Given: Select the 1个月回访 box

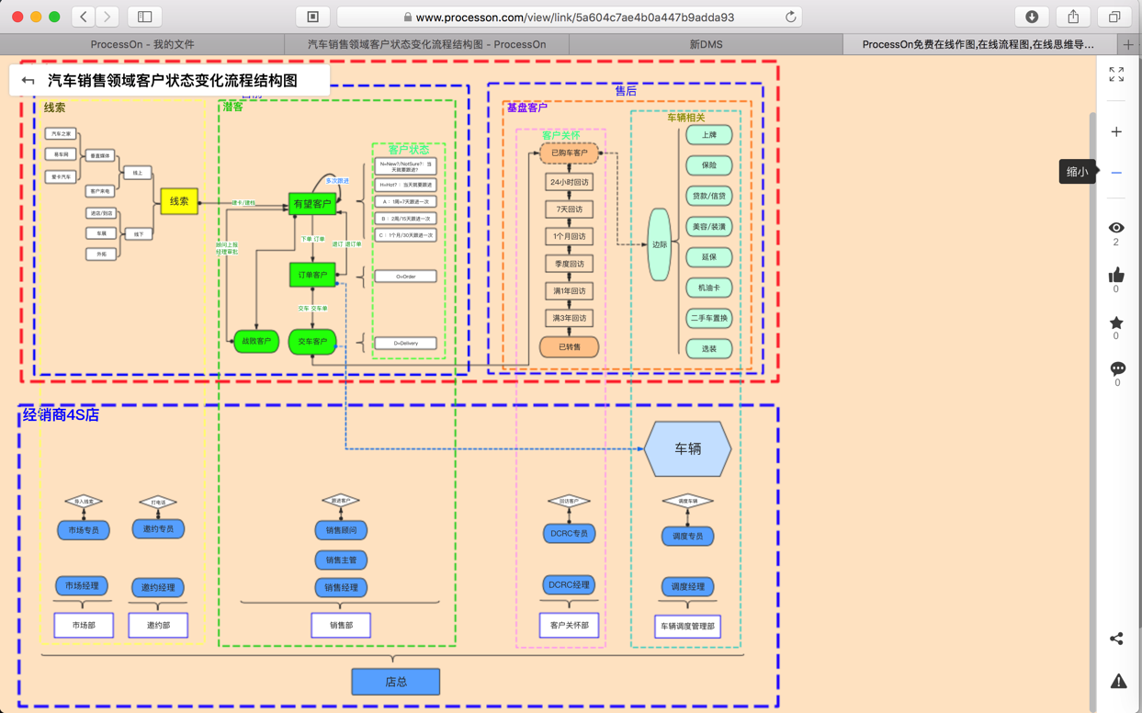Looking at the screenshot, I should click(x=569, y=236).
